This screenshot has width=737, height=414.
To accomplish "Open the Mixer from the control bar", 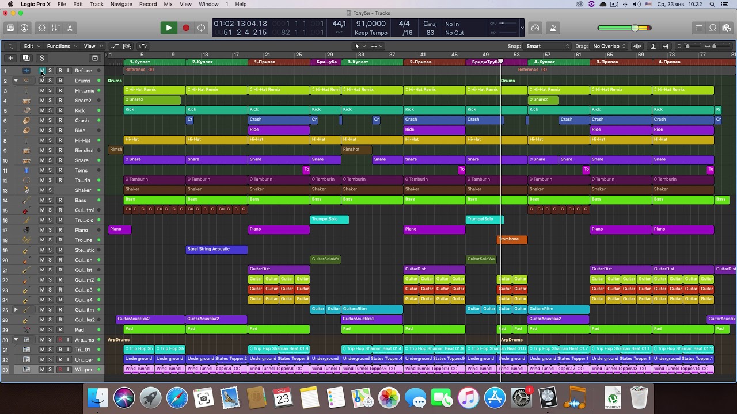I will click(56, 28).
